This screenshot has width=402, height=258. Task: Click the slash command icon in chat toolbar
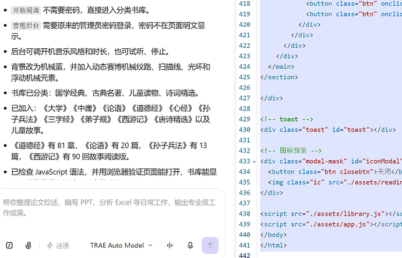pos(9,245)
